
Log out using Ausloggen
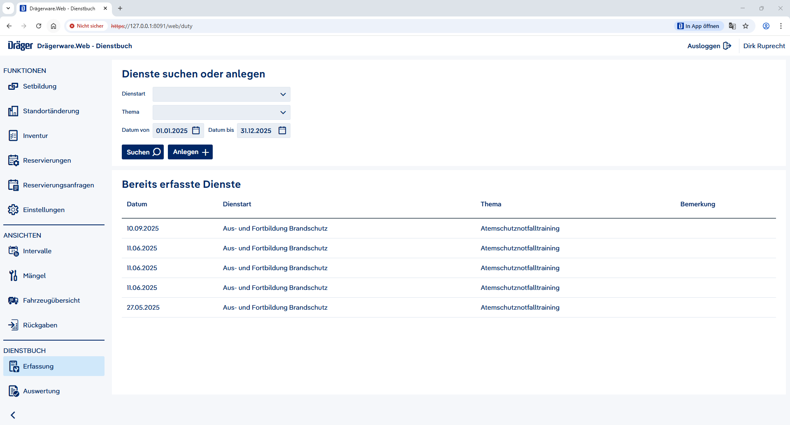(709, 46)
